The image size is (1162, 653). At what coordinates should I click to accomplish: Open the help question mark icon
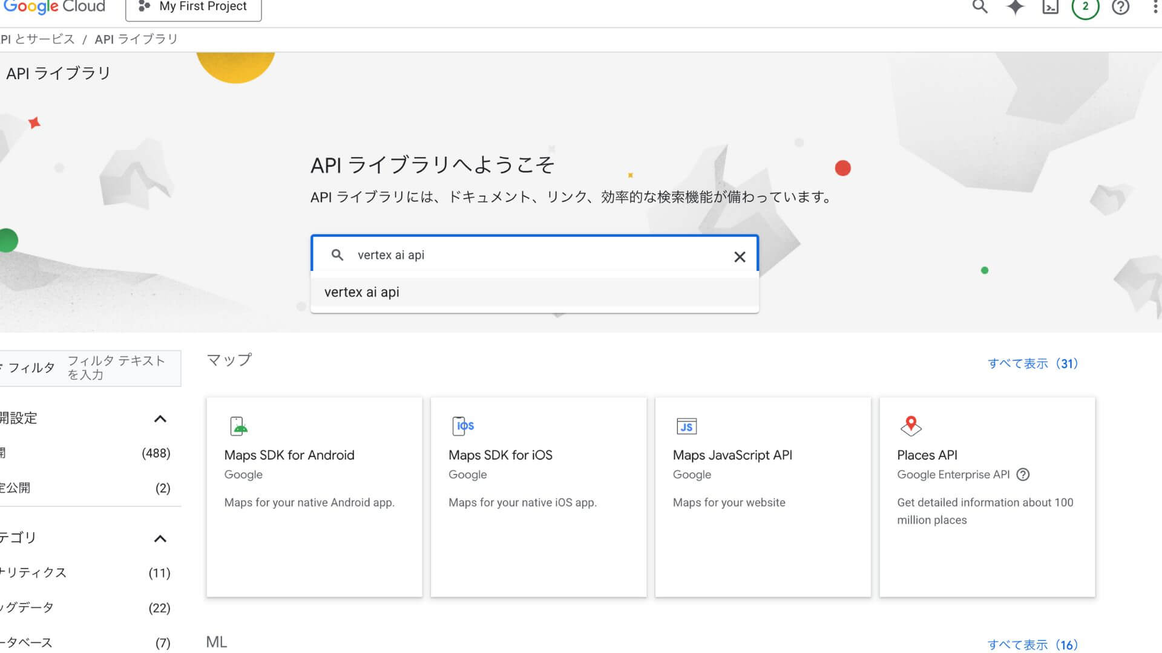[x=1120, y=7]
